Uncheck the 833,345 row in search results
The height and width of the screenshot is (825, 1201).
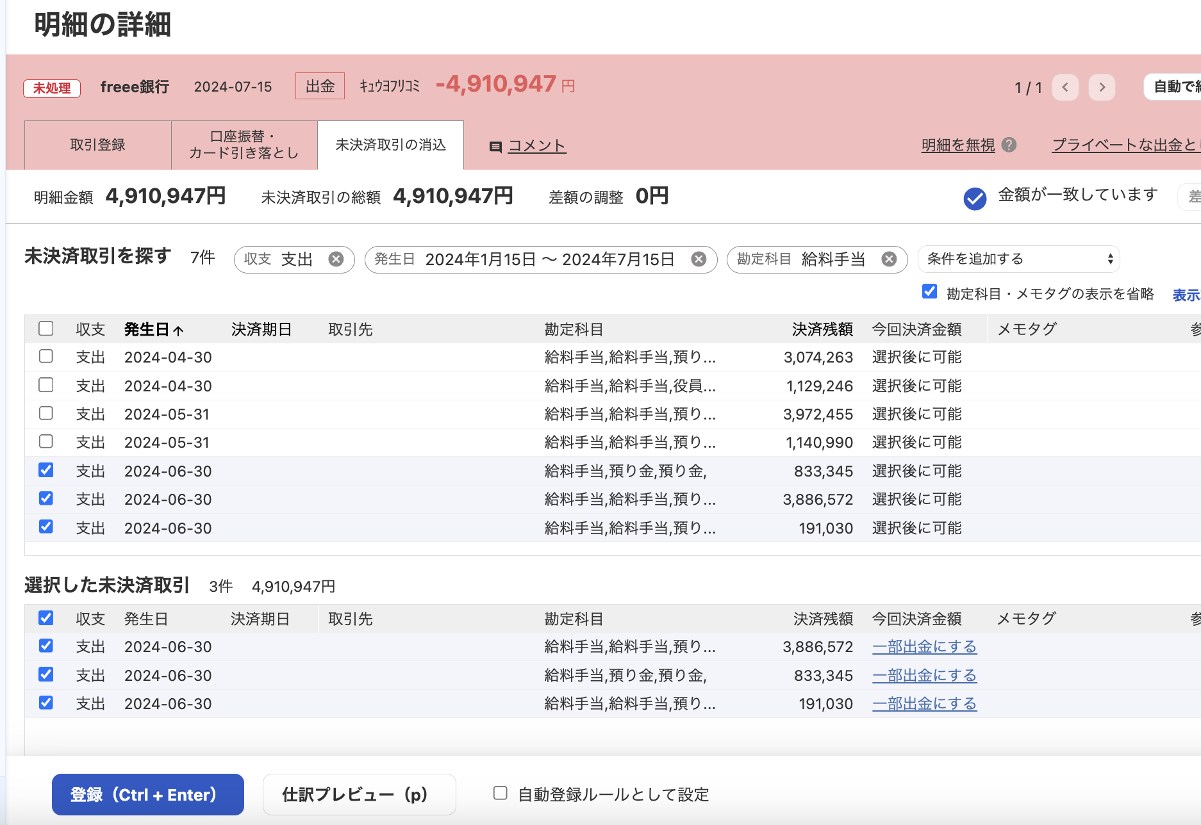pyautogui.click(x=46, y=470)
